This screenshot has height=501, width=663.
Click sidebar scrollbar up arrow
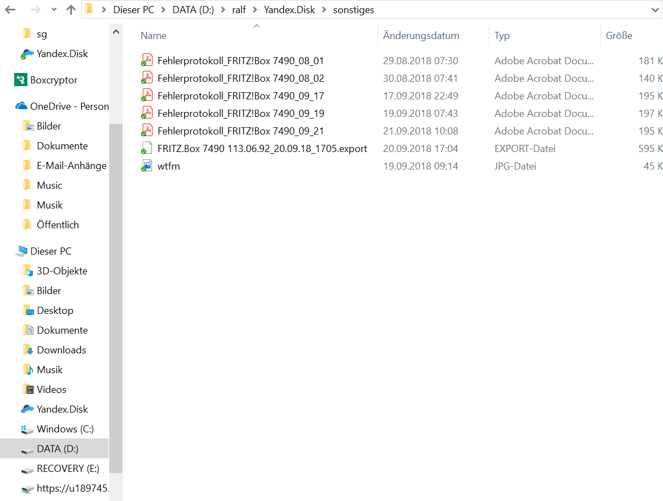pyautogui.click(x=116, y=32)
